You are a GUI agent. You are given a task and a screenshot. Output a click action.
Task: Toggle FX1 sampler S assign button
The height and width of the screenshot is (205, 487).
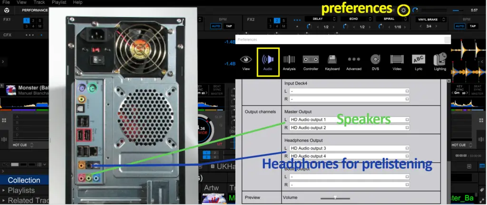coord(40,20)
